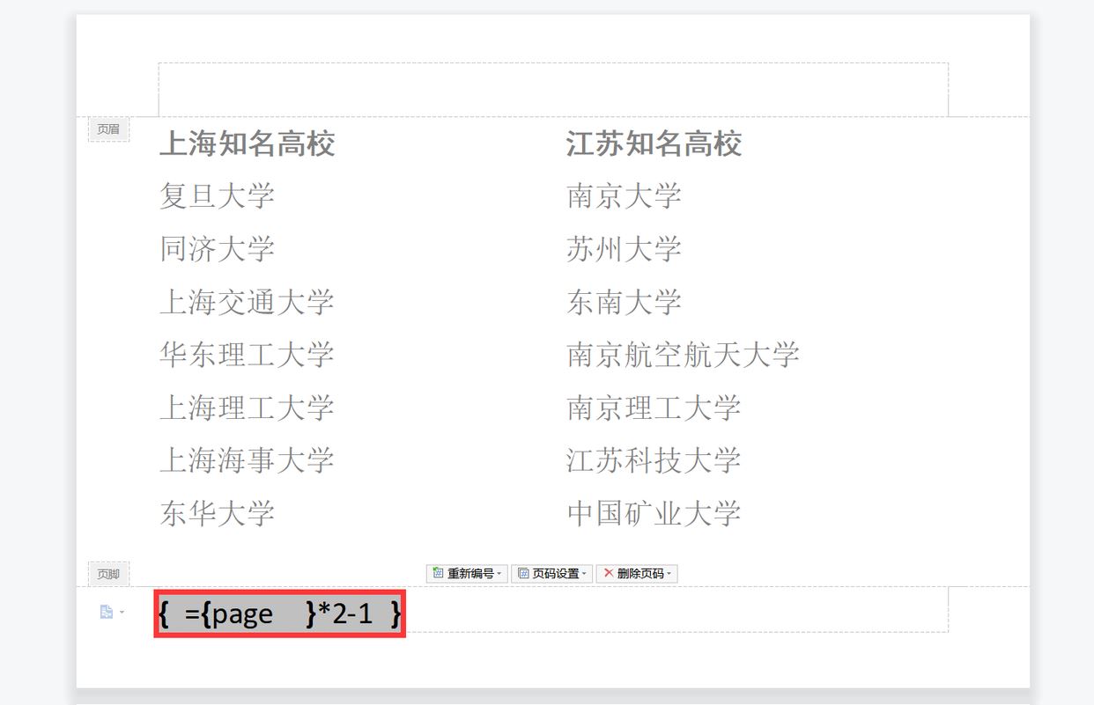This screenshot has height=705, width=1094.
Task: Click the 重新编号 icon
Action: tap(437, 574)
